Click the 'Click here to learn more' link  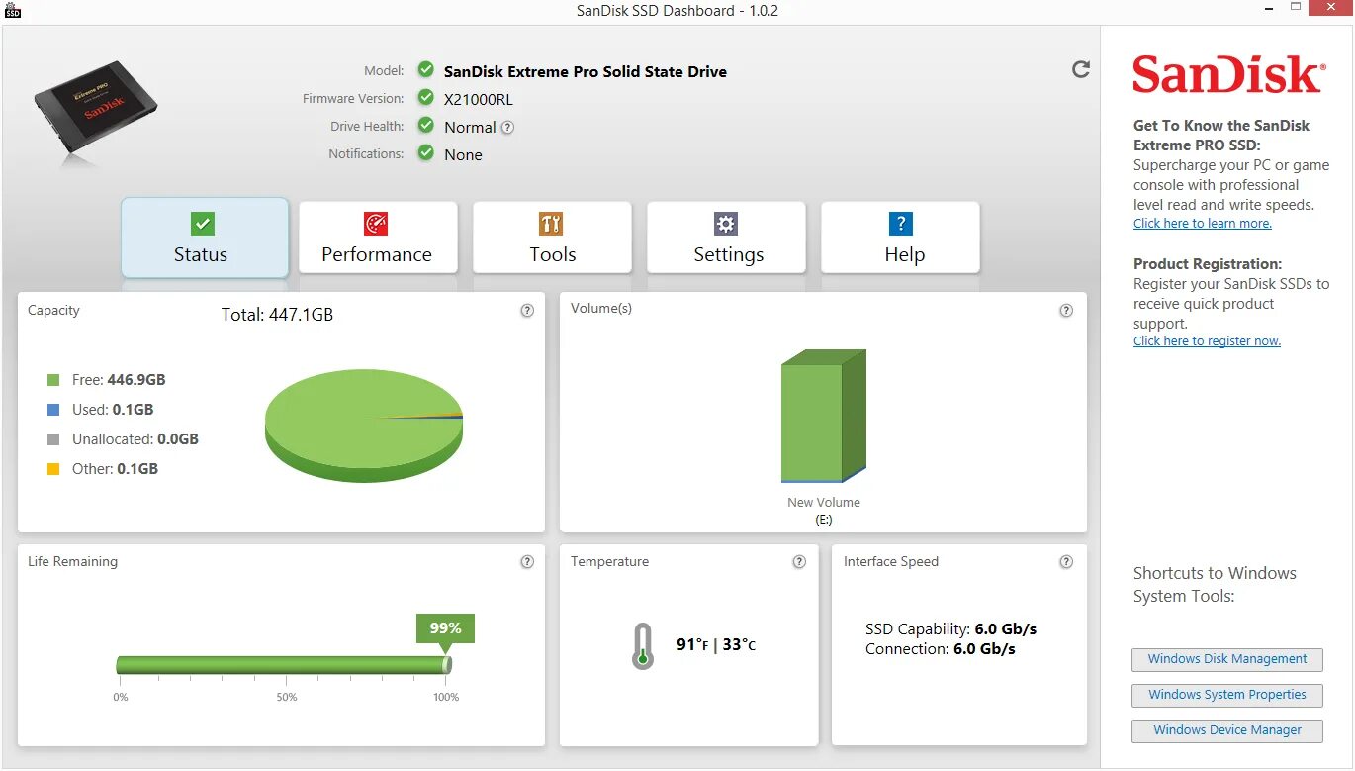tap(1203, 224)
